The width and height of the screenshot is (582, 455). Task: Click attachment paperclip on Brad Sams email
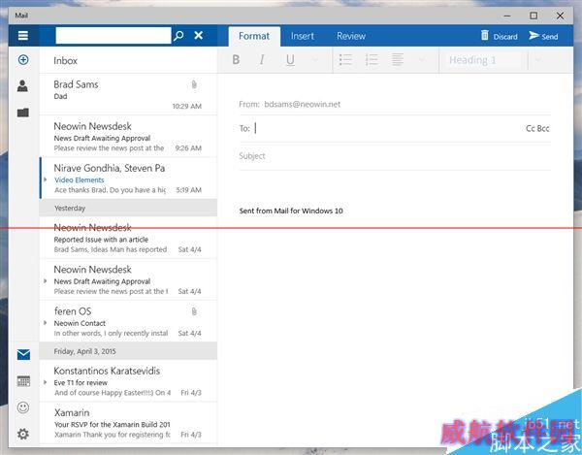(x=194, y=84)
